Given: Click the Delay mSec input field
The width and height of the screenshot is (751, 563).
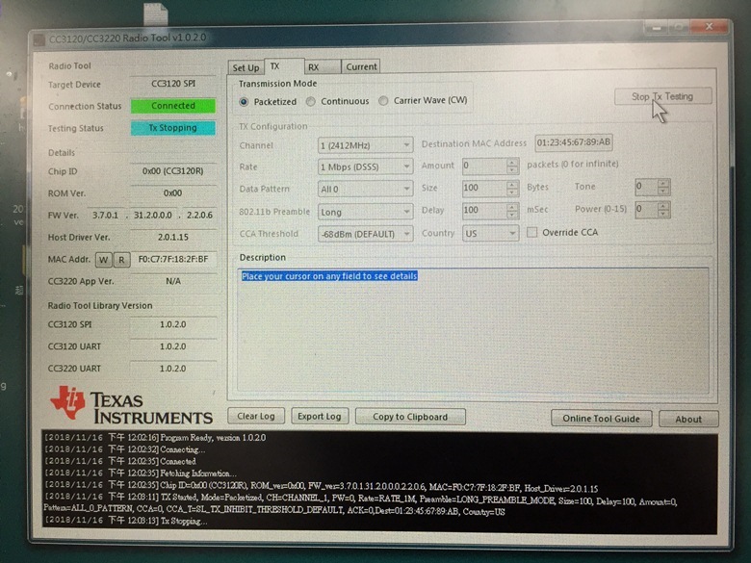Looking at the screenshot, I should 484,210.
